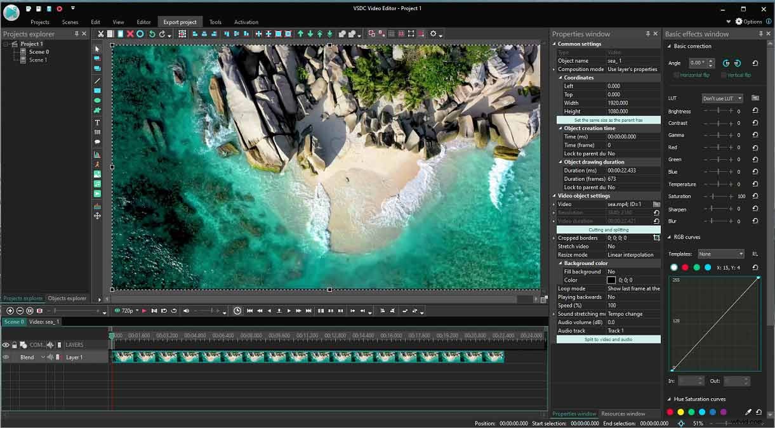The width and height of the screenshot is (775, 428).
Task: Collapse the Coordinates section in Properties
Action: pos(554,77)
